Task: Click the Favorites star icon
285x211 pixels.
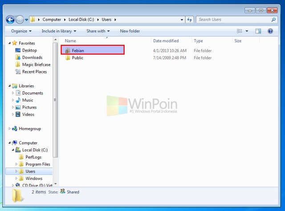Action: (x=14, y=43)
